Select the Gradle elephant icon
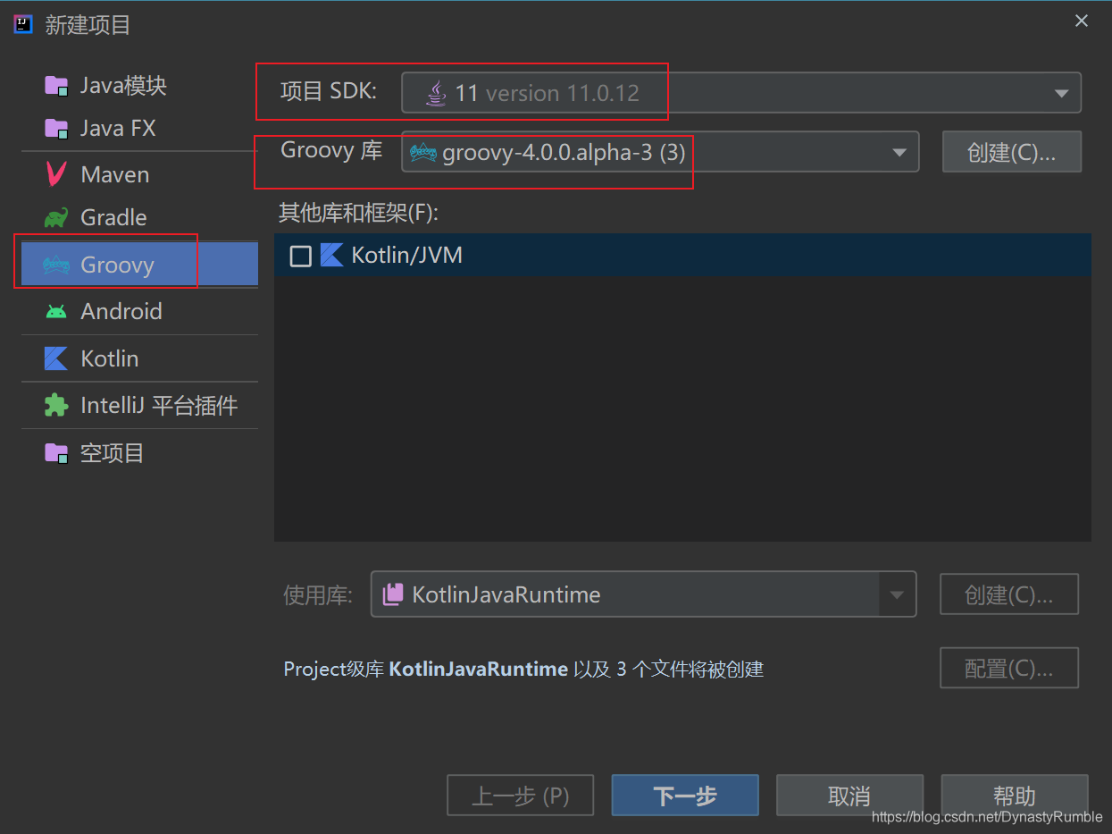Image resolution: width=1112 pixels, height=834 pixels. click(55, 216)
